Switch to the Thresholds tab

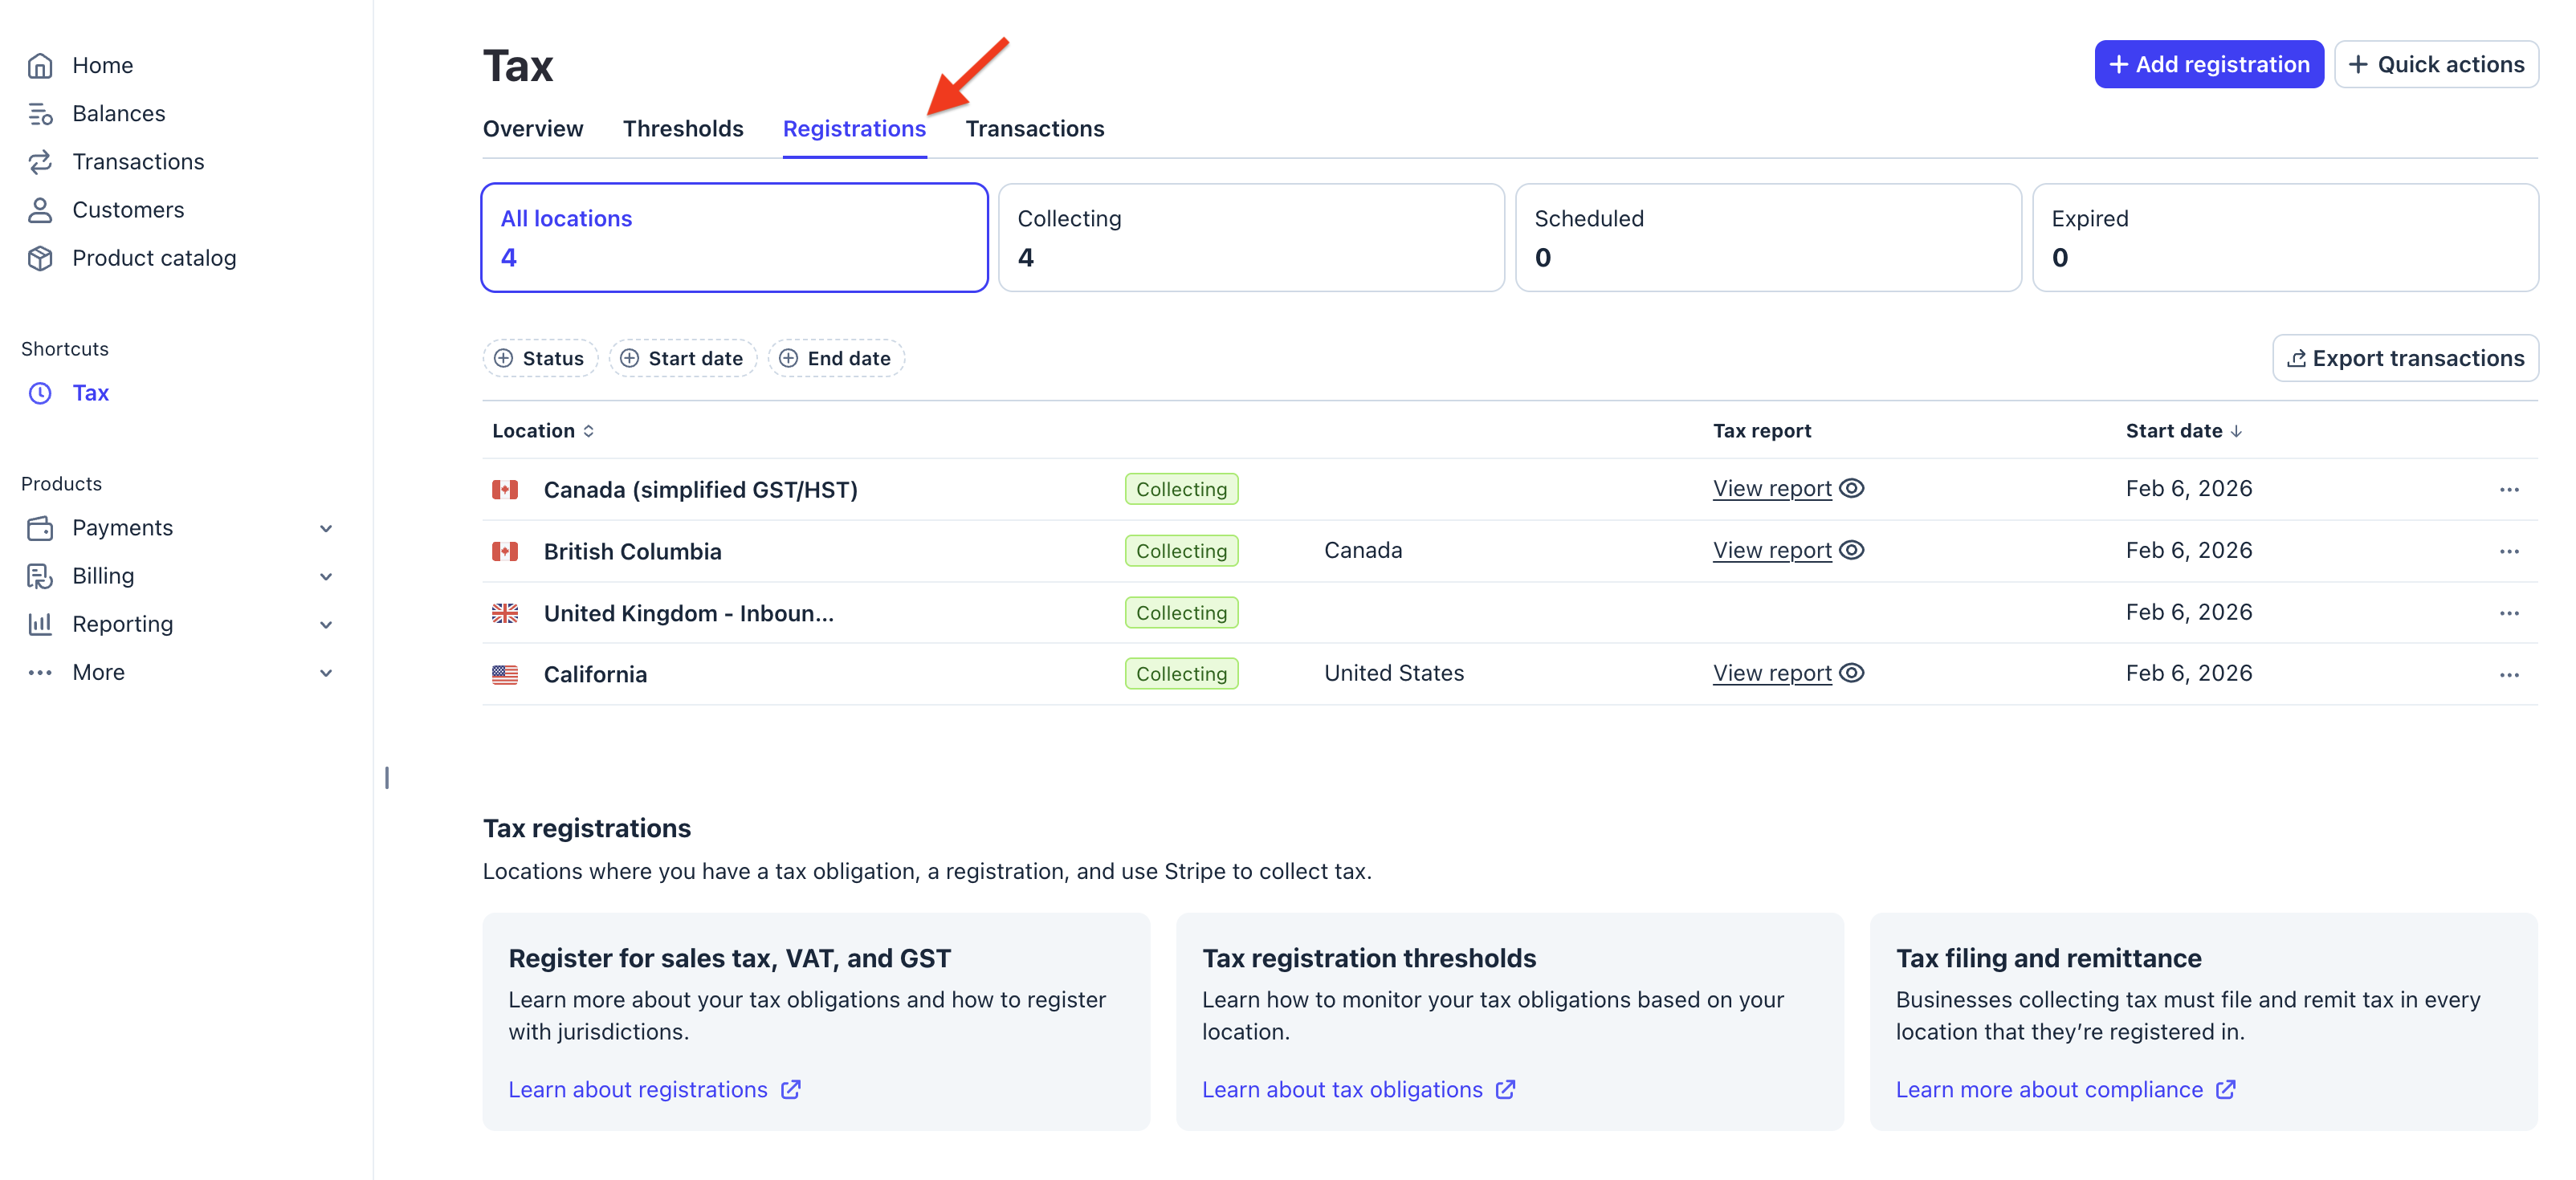[683, 128]
